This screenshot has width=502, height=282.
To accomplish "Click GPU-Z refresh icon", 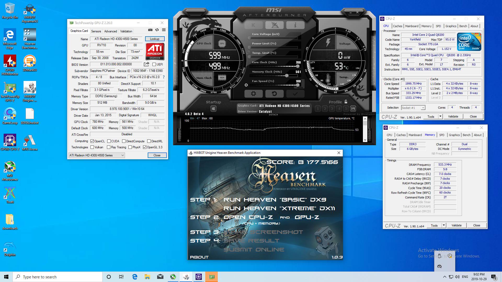I will pyautogui.click(x=157, y=30).
